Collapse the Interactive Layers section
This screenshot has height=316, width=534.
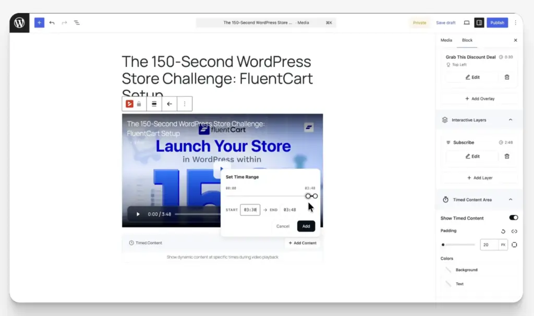pos(511,120)
